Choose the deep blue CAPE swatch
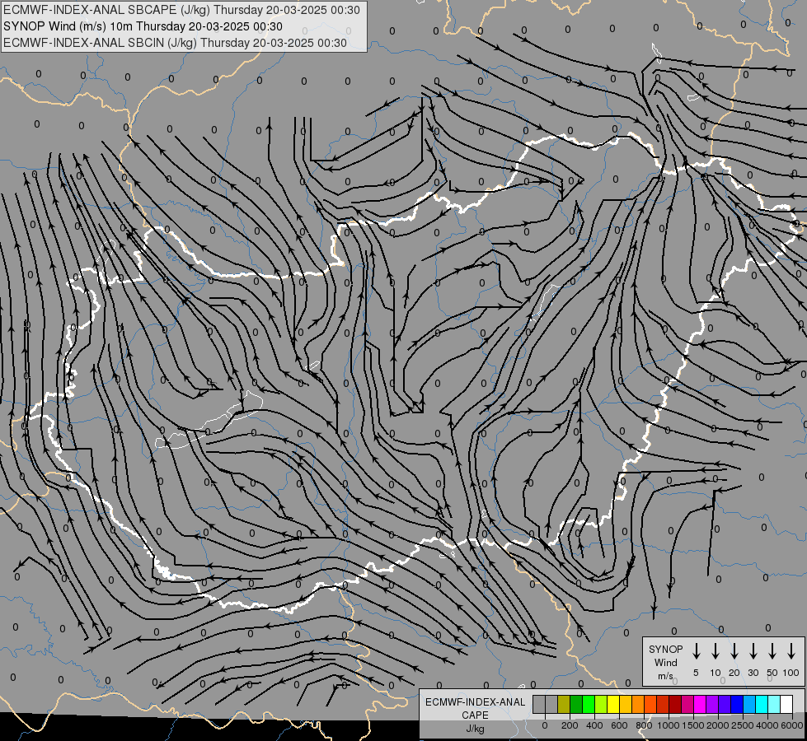The image size is (807, 741). click(736, 704)
